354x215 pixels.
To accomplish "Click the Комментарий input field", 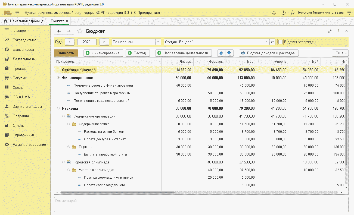I will pyautogui.click(x=201, y=204).
